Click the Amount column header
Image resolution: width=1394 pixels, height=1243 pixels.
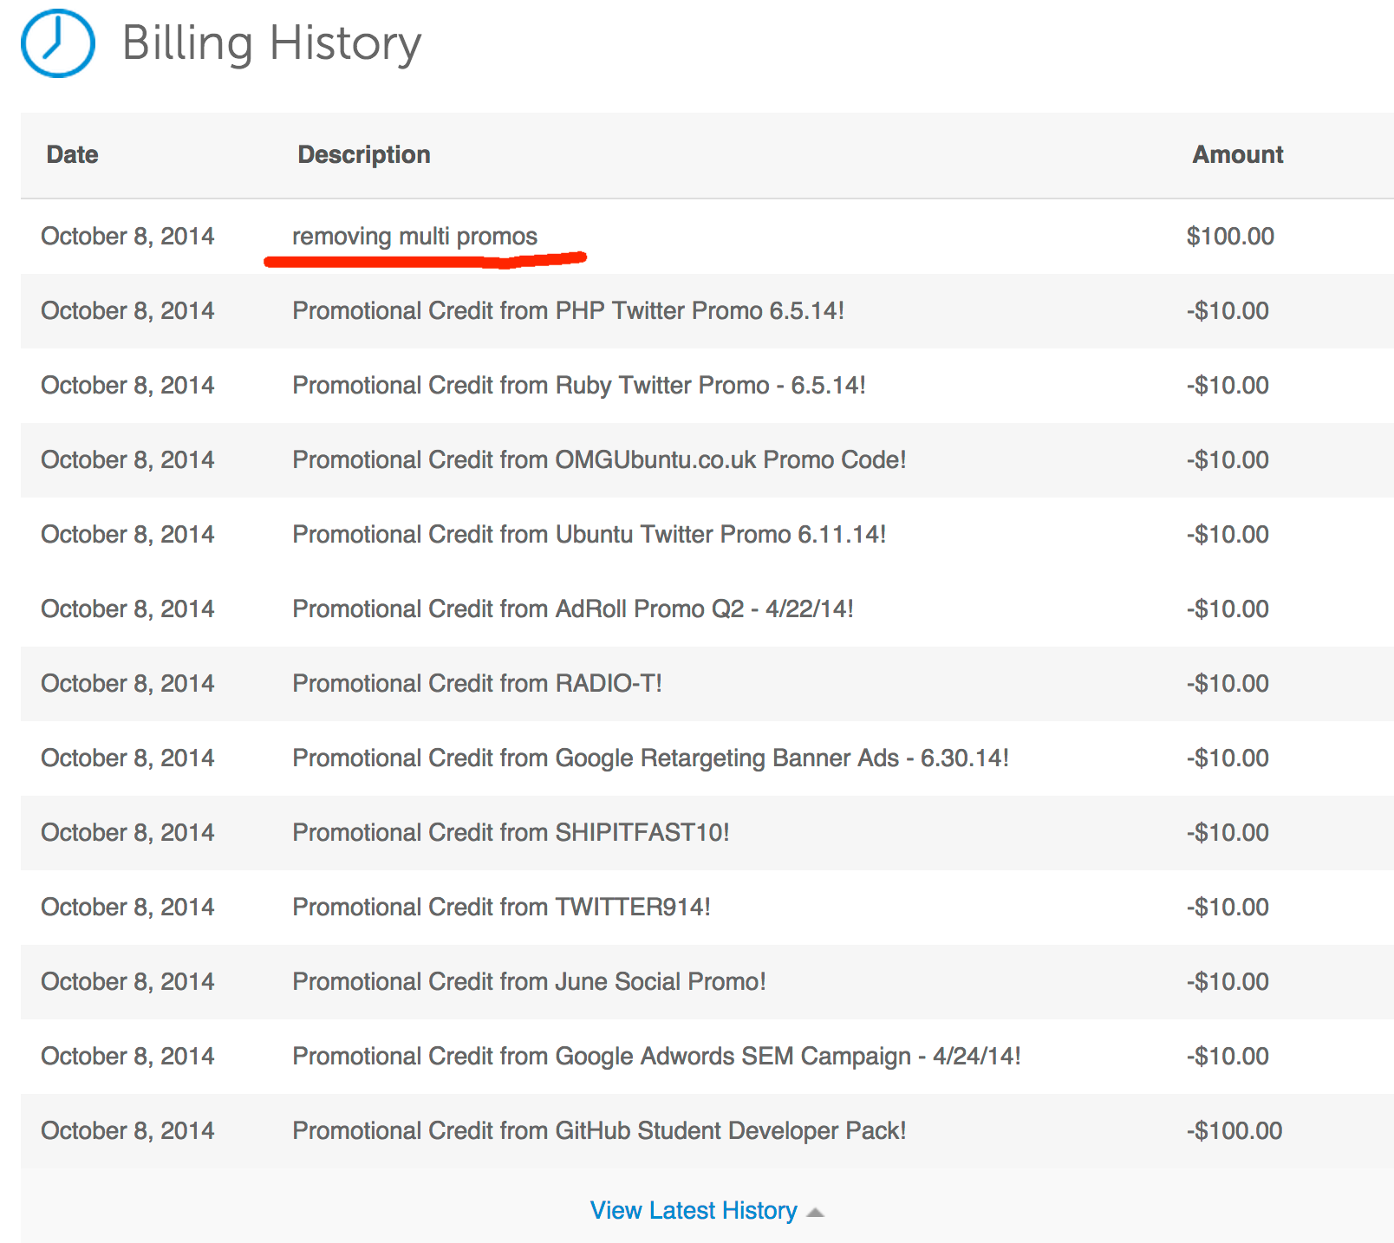pos(1237,154)
